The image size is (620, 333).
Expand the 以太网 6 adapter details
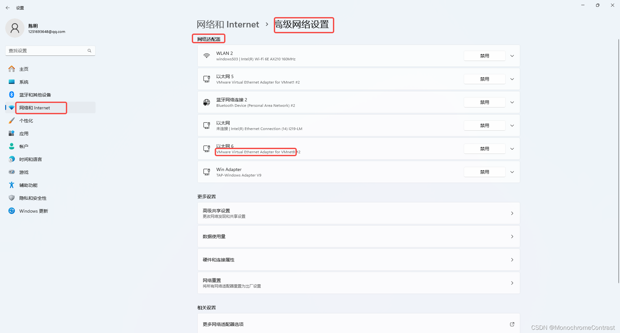(512, 149)
